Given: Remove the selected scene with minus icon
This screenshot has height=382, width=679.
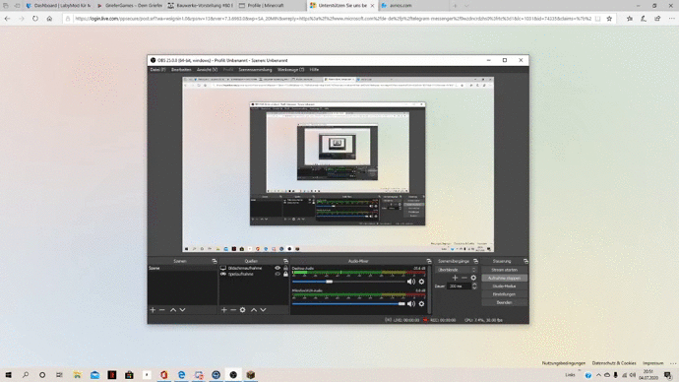Looking at the screenshot, I should (162, 310).
